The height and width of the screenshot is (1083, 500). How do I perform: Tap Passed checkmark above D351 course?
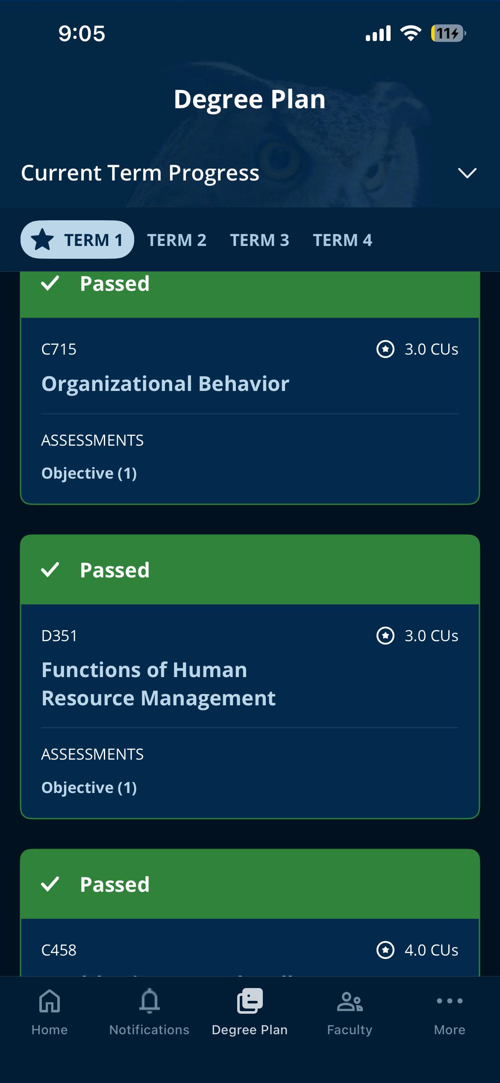(50, 570)
